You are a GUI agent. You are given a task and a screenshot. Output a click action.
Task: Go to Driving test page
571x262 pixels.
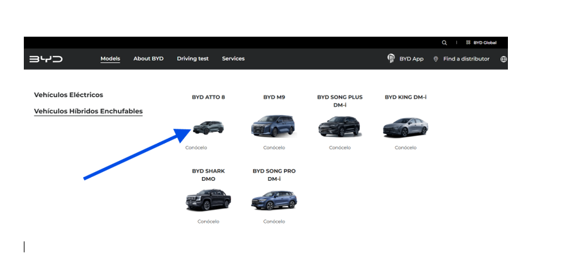point(192,59)
